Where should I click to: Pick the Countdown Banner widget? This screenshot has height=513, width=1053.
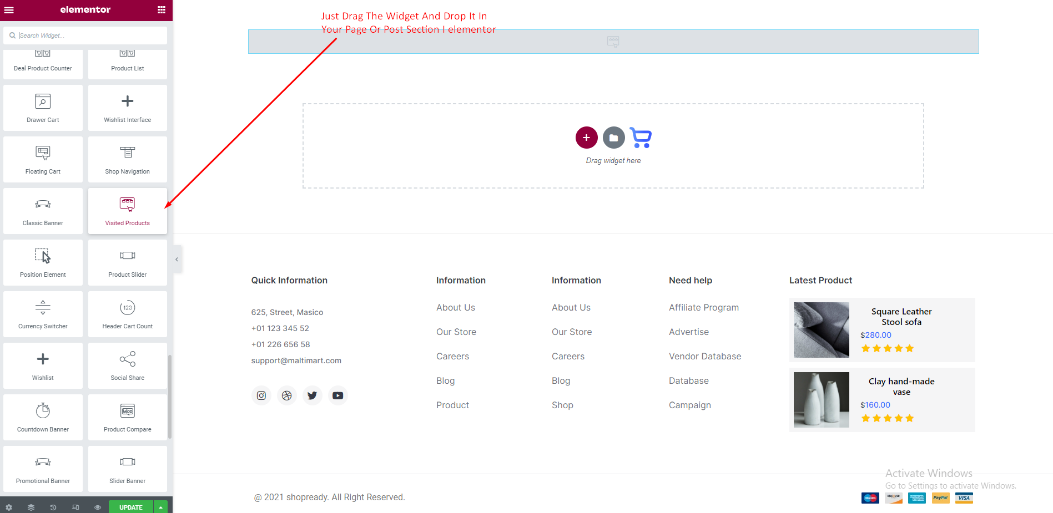43,418
